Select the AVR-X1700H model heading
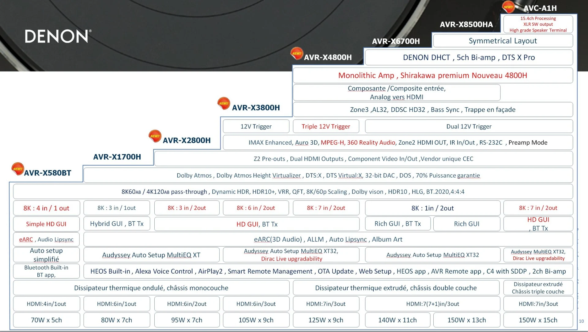This screenshot has height=332, width=588. coord(117,157)
